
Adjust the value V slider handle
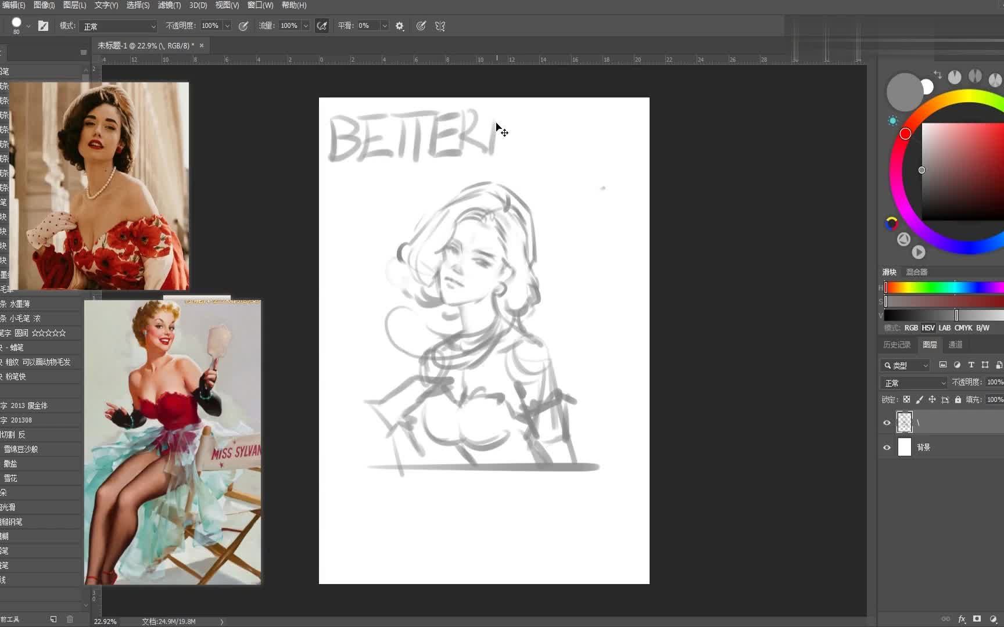click(x=956, y=315)
